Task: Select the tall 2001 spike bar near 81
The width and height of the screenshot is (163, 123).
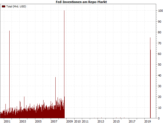Action: pos(10,74)
